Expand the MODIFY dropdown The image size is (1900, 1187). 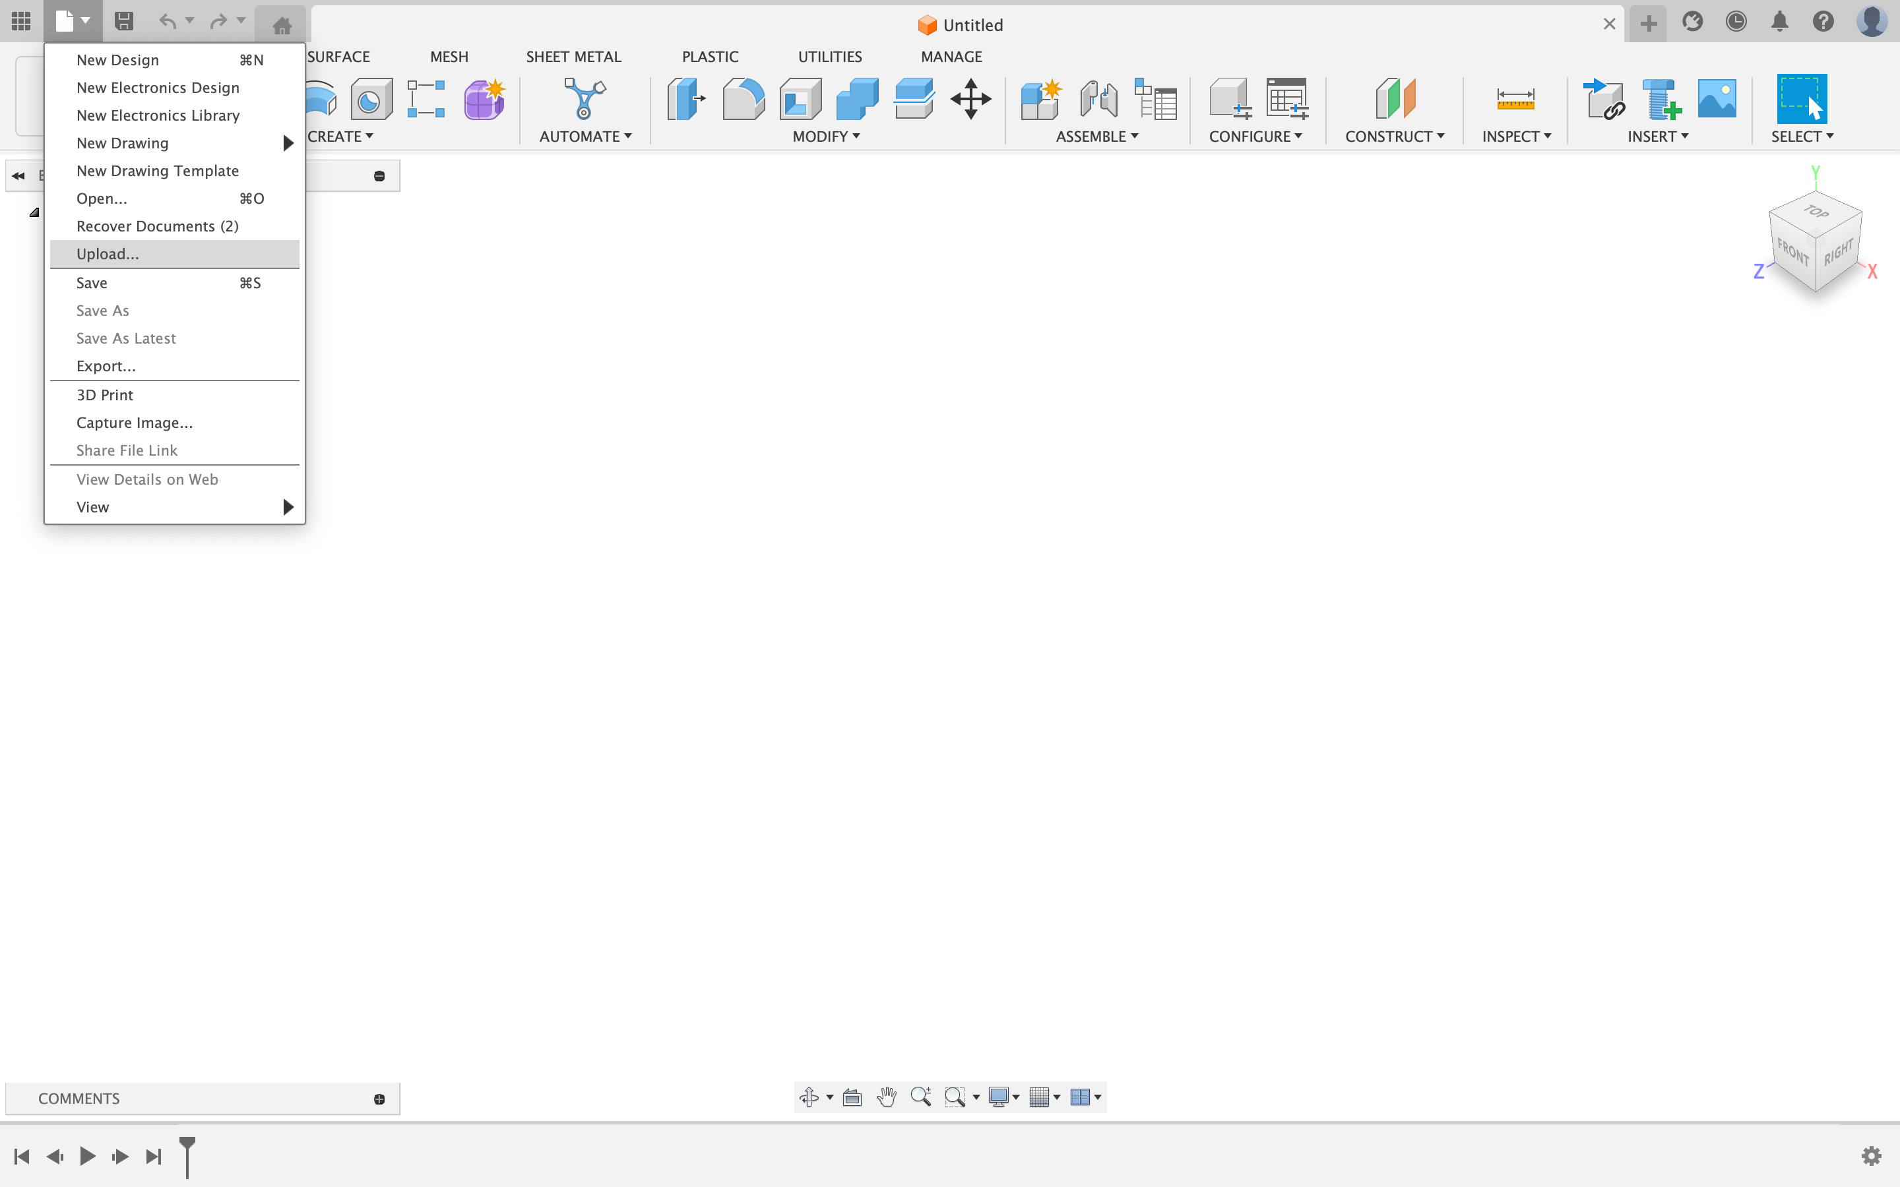(826, 137)
